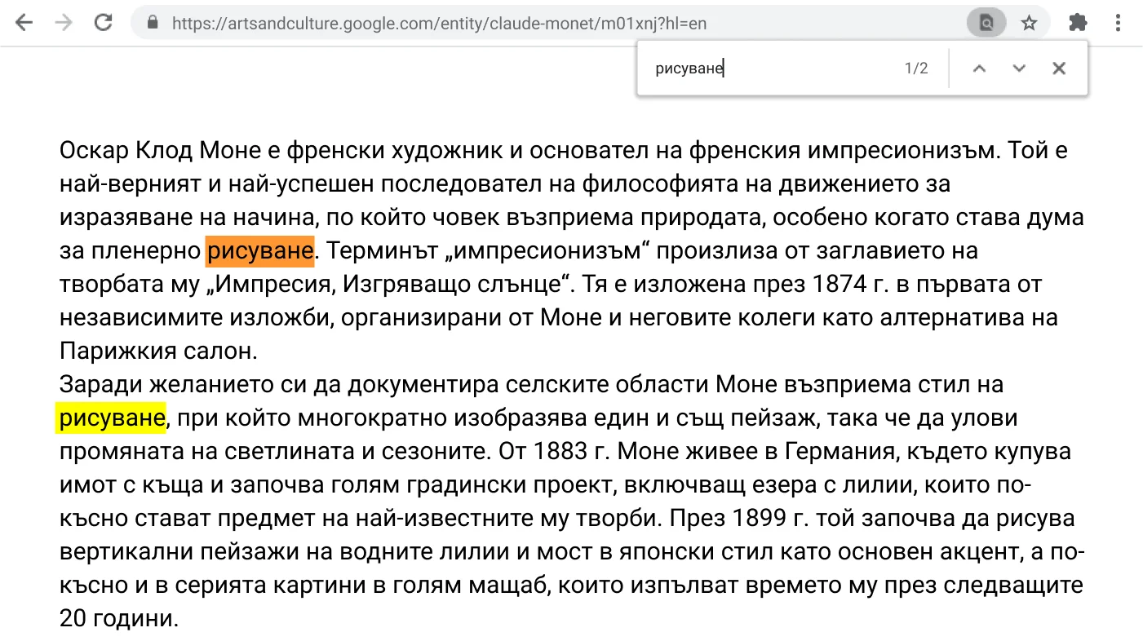
Task: Jump to next рисуване match
Action: (1018, 68)
